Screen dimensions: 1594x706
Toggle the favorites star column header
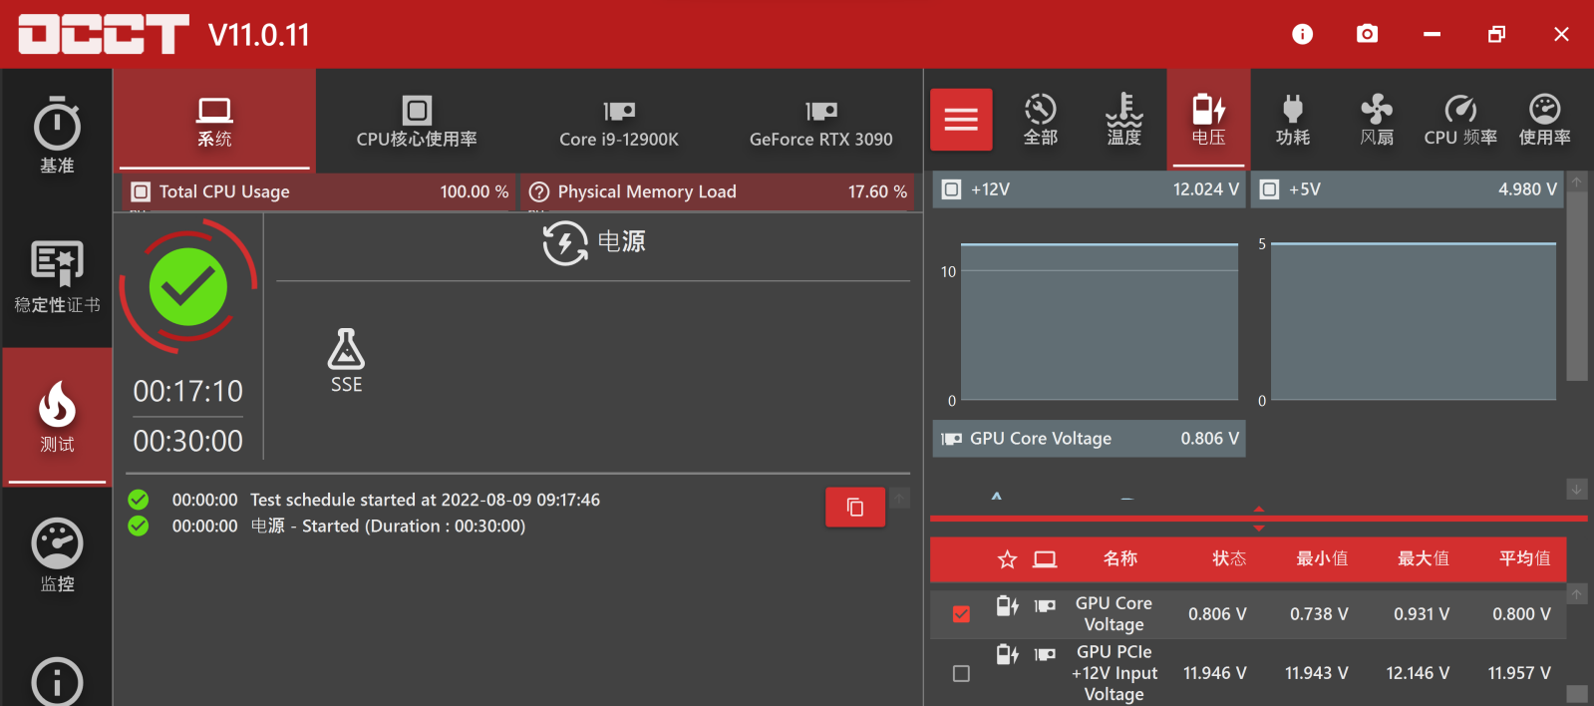(1007, 559)
